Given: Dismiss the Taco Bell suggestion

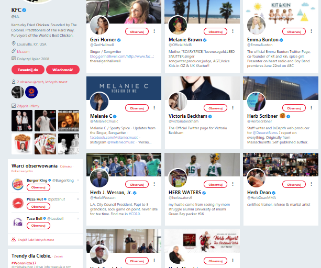Looking at the screenshot, I should pos(78,218).
